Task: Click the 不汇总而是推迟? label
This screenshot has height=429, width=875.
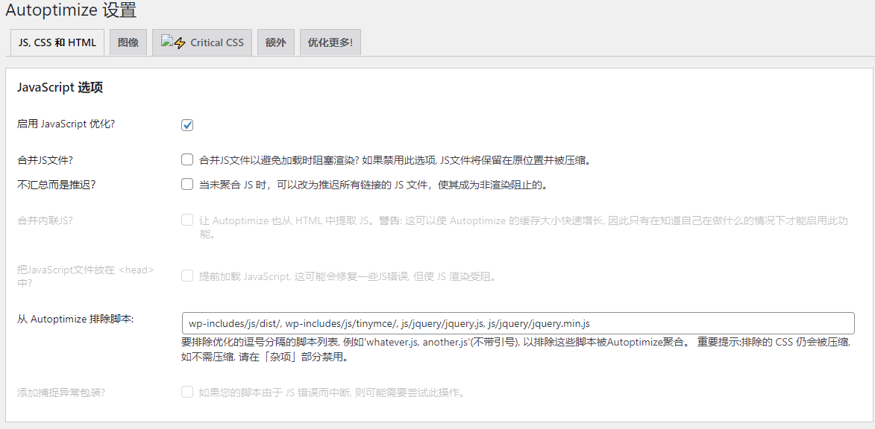Action: pos(57,185)
